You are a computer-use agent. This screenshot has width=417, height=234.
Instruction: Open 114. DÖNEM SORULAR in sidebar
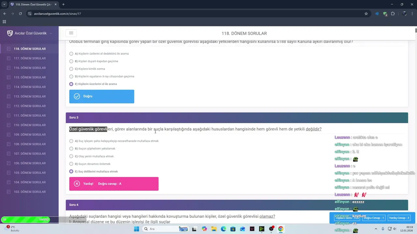pos(29,87)
